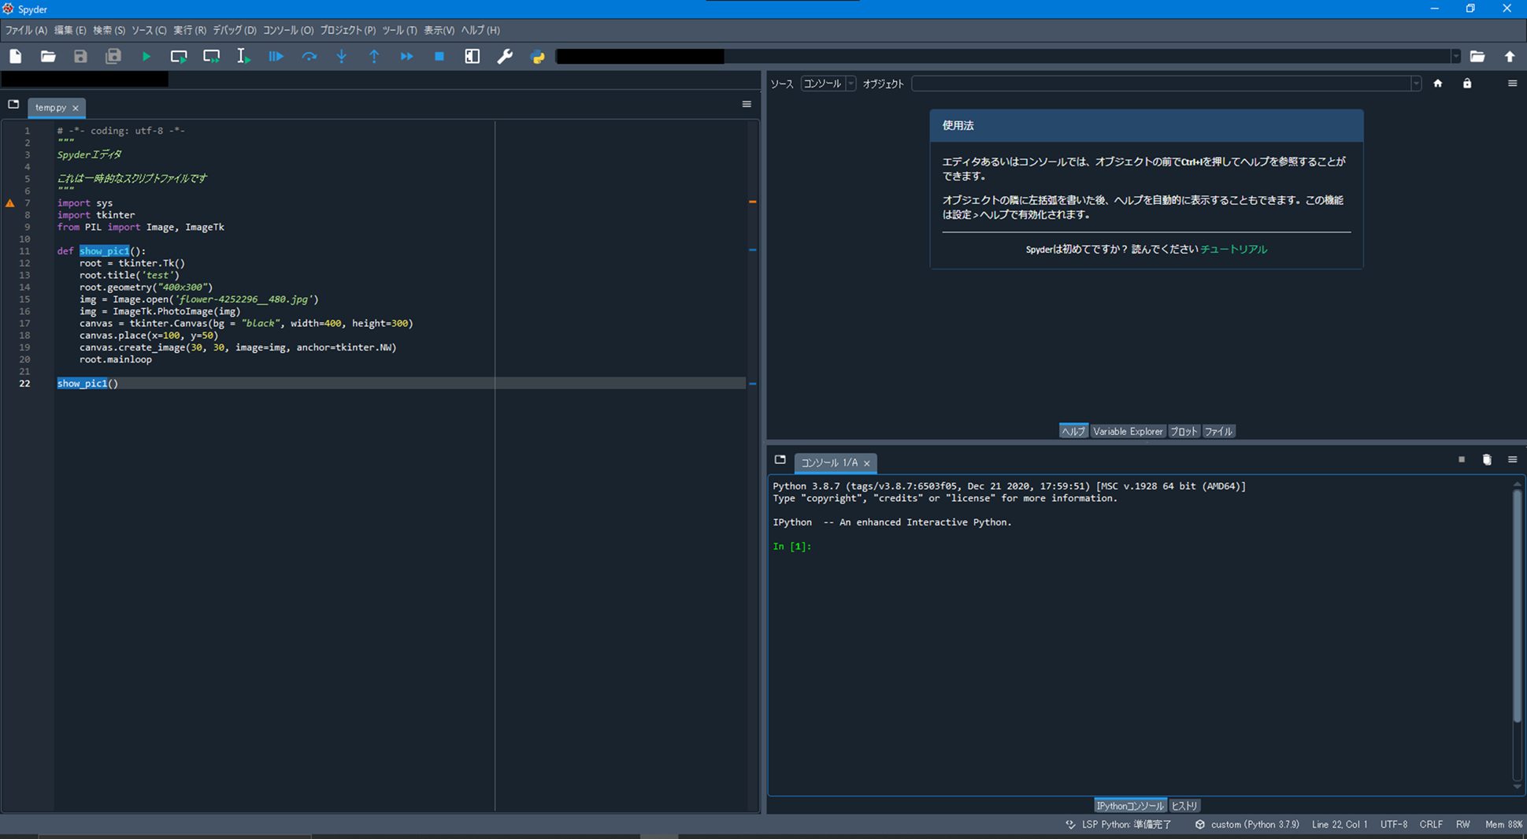The image size is (1527, 839).
Task: Save all open files
Action: coord(113,56)
